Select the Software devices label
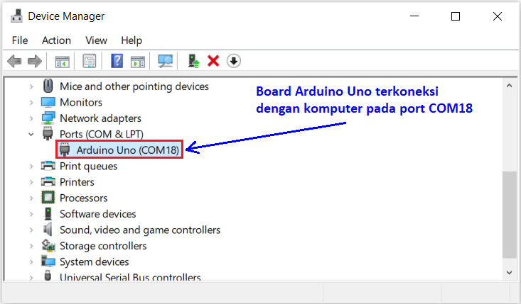This screenshot has height=304, width=521. click(x=97, y=214)
